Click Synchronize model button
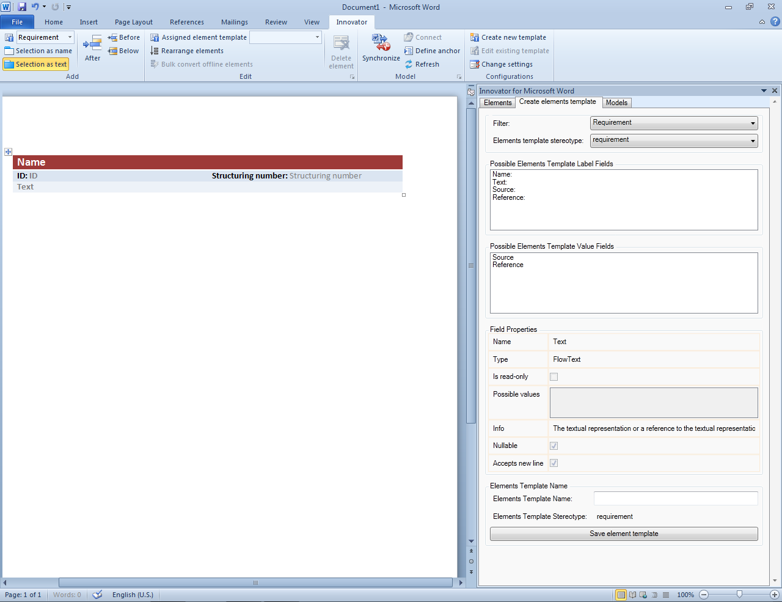Image resolution: width=782 pixels, height=602 pixels. tap(381, 48)
